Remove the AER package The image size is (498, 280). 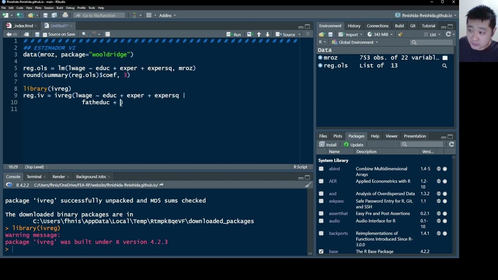tap(445, 181)
